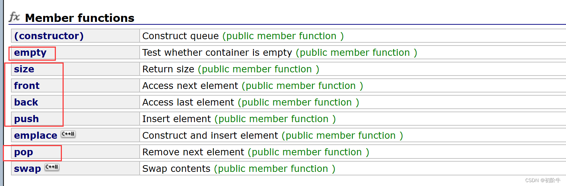Viewport: 566px width, 186px height.
Task: Click the C++11 badge next to emplace
Action: point(68,134)
